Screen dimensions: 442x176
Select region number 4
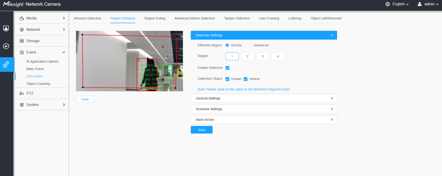pos(278,56)
